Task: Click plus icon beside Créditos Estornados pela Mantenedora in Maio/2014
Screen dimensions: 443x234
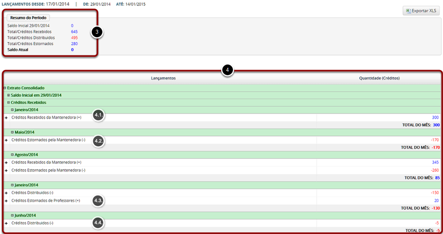Action: (x=6, y=140)
